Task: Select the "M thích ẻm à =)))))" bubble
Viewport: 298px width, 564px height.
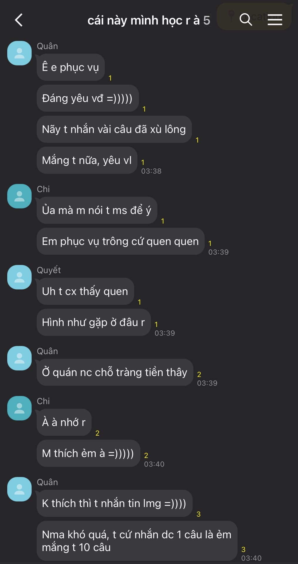Action: click(x=88, y=454)
